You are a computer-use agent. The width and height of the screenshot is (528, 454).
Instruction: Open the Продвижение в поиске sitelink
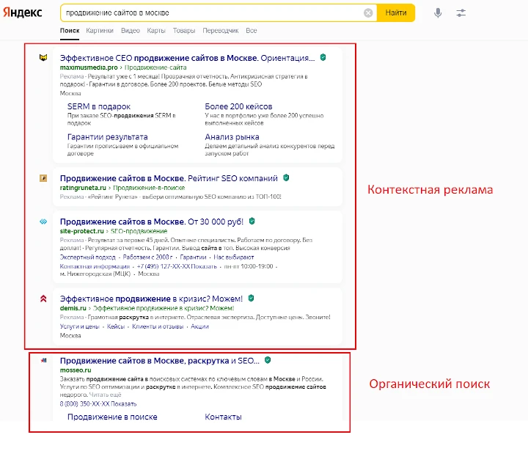coord(112,417)
